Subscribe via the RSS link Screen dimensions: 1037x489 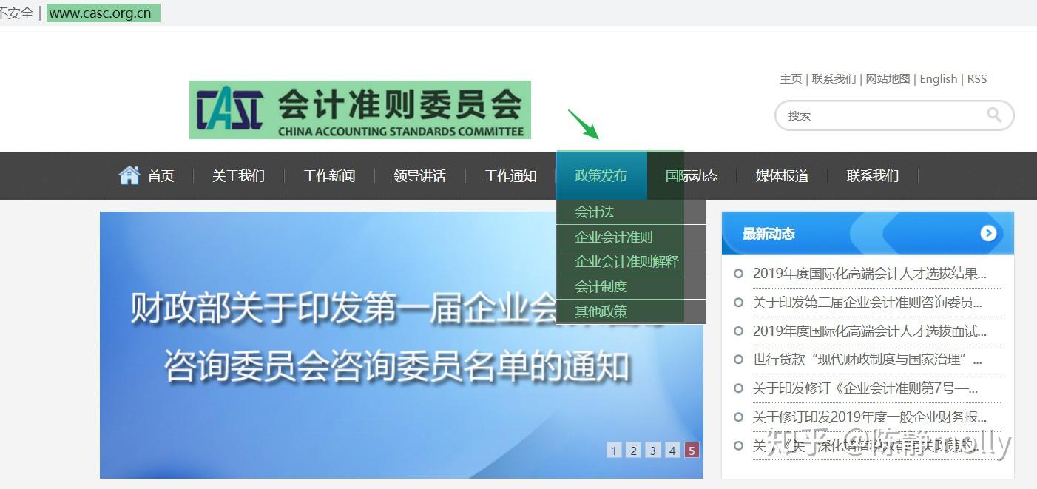pos(977,78)
